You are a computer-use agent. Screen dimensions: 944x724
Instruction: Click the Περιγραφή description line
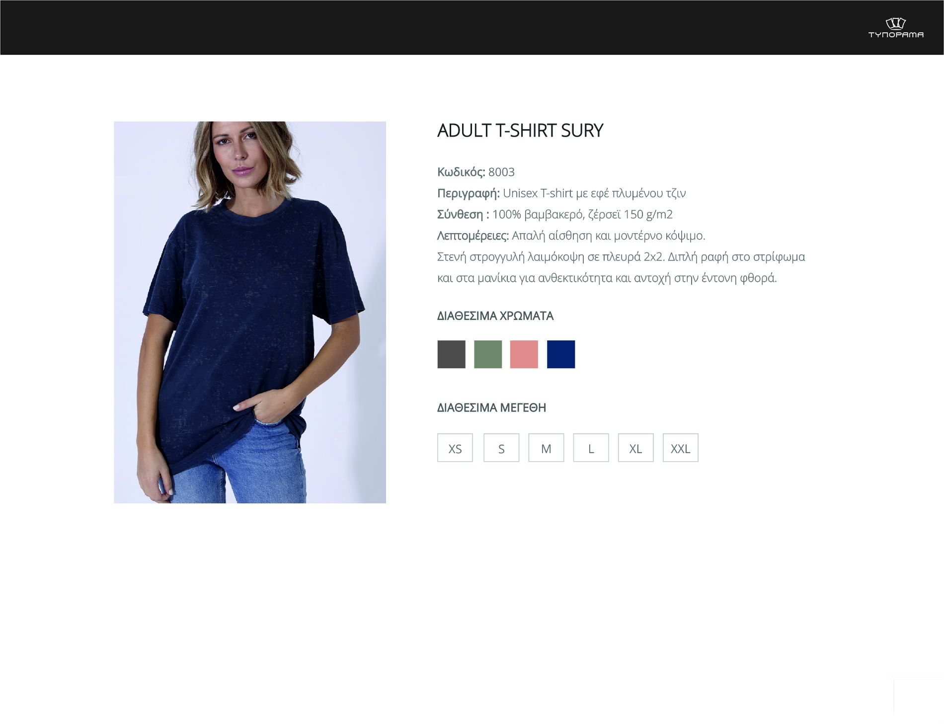(x=561, y=193)
